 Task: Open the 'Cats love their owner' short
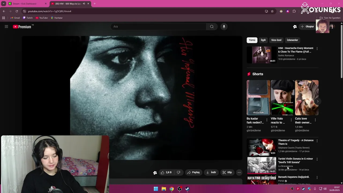307,98
